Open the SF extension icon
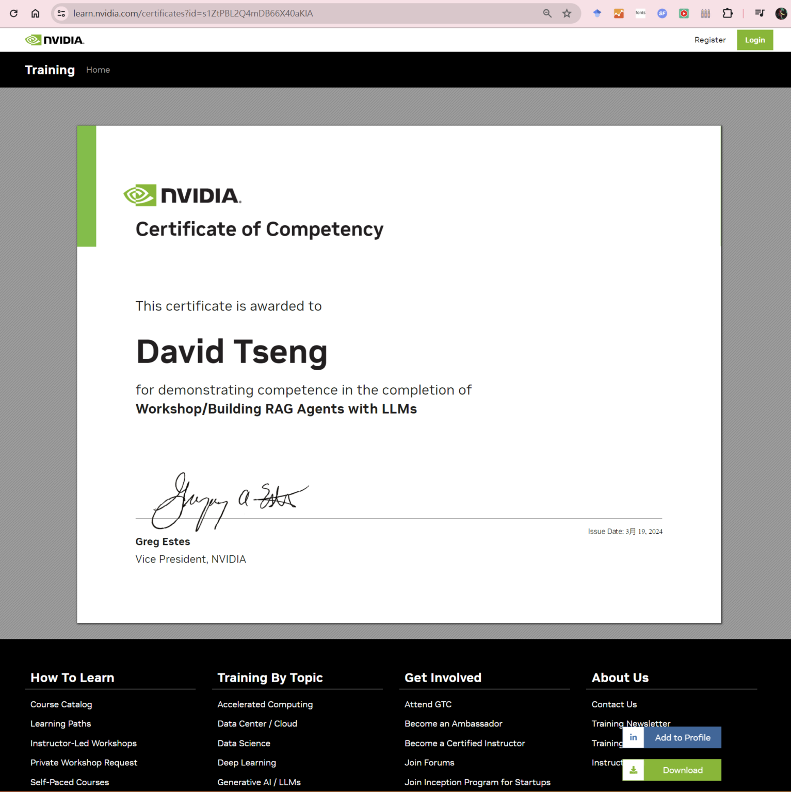This screenshot has width=791, height=792. [662, 13]
